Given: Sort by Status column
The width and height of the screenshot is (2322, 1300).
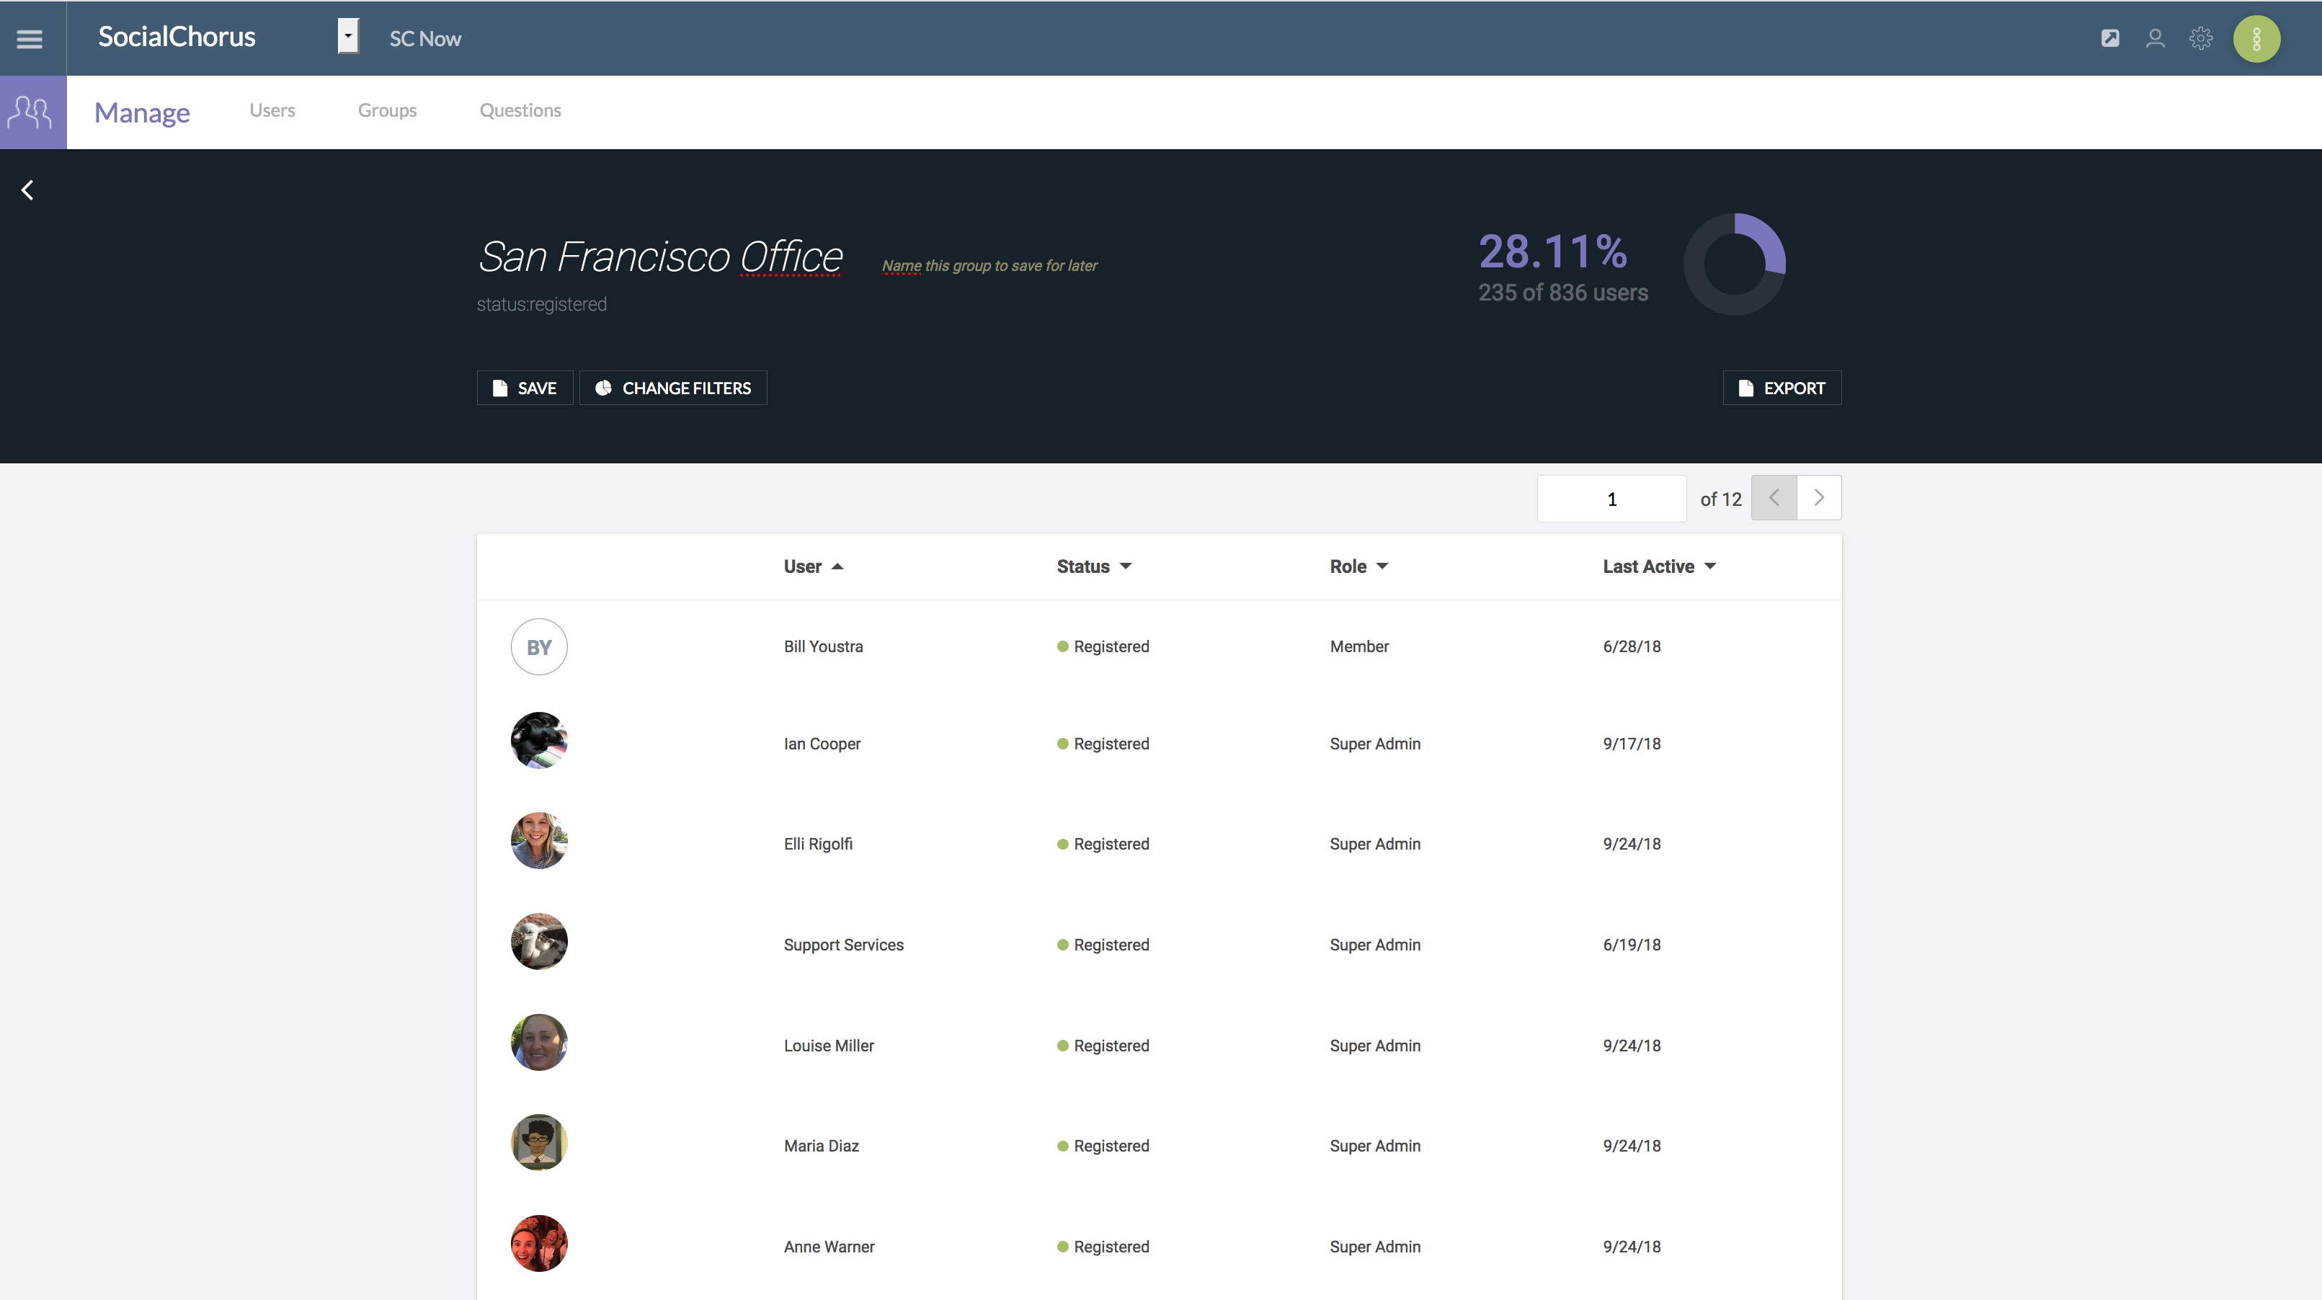Looking at the screenshot, I should [x=1093, y=566].
